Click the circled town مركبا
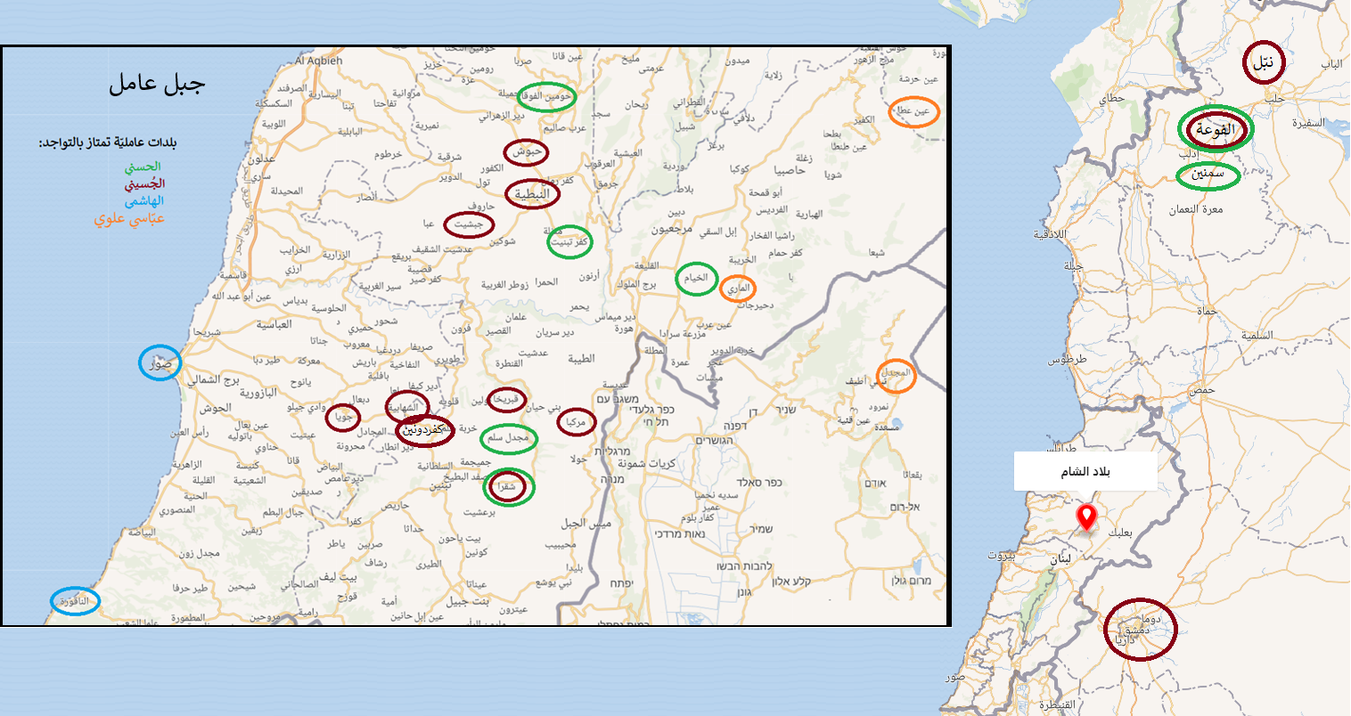 click(576, 422)
